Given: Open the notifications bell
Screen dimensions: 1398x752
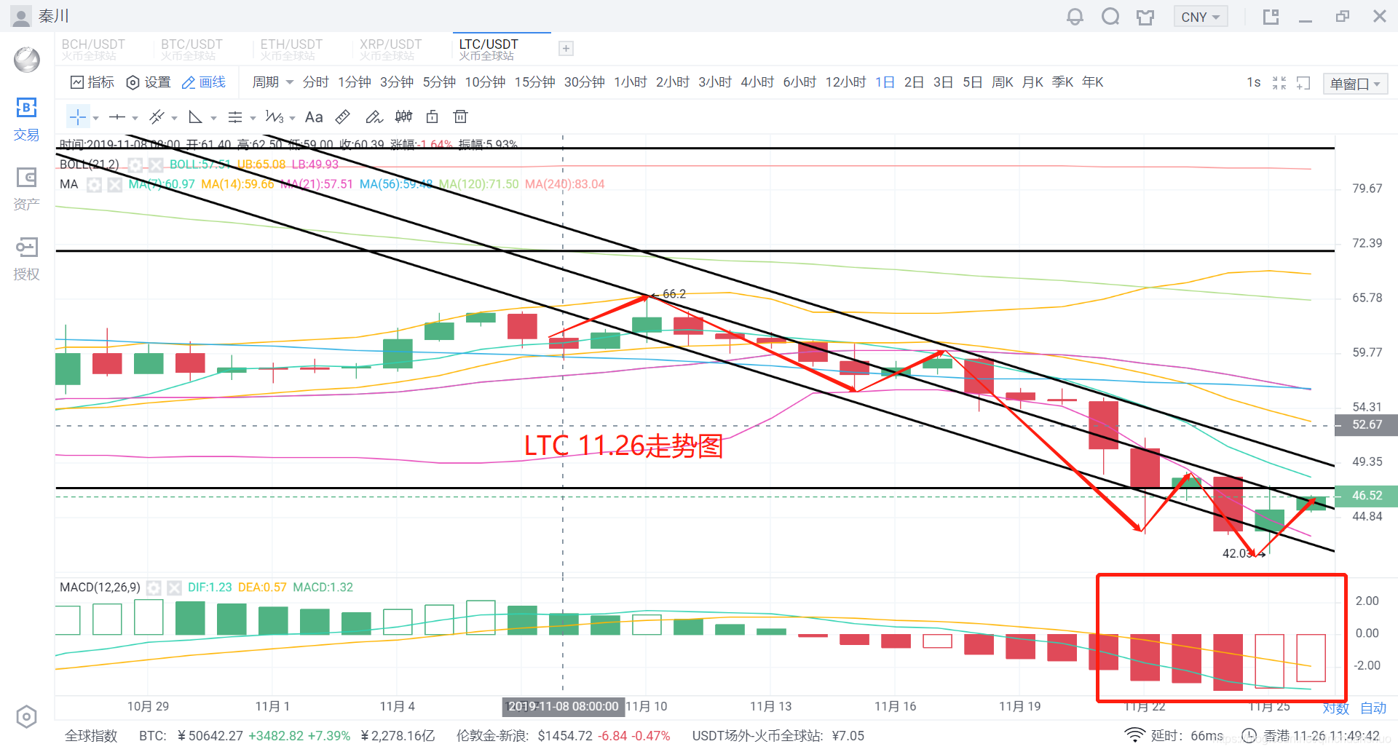Looking at the screenshot, I should click(x=1075, y=17).
